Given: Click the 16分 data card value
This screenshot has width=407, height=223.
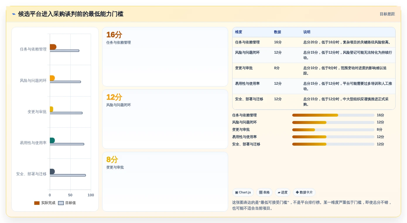Looking at the screenshot, I should (x=114, y=35).
